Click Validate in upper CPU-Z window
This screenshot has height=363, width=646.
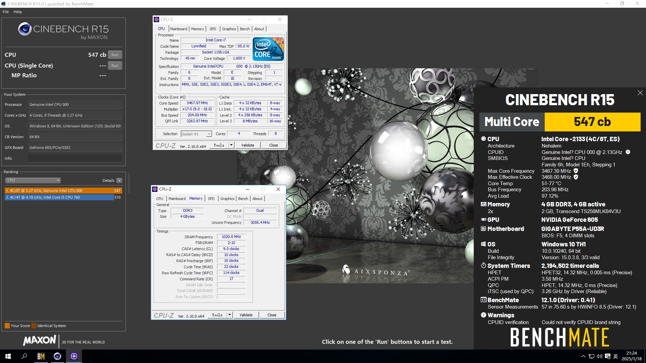click(248, 145)
